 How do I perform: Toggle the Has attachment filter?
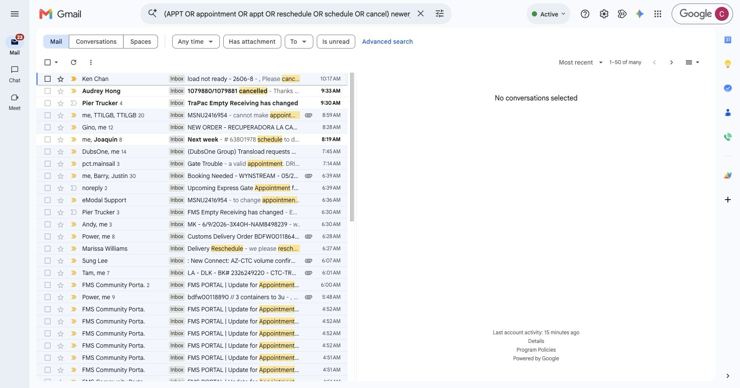pos(252,42)
